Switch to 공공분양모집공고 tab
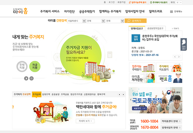This screenshot has height=133, width=193. pyautogui.click(x=155, y=28)
